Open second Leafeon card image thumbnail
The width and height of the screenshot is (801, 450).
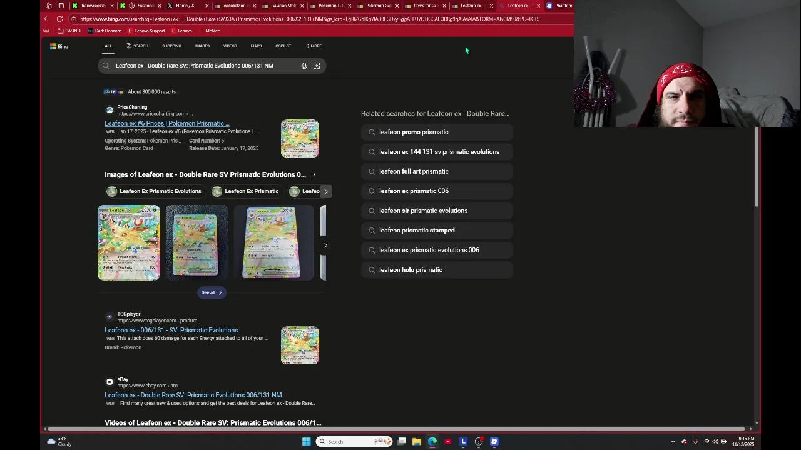coord(196,242)
